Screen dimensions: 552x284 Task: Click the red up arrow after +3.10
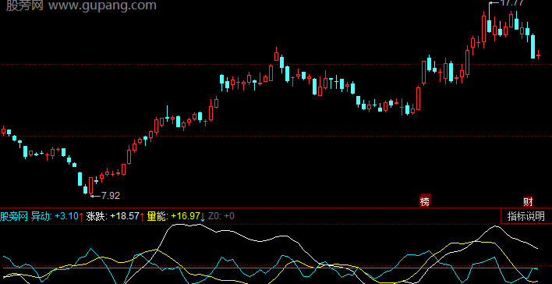[81, 216]
